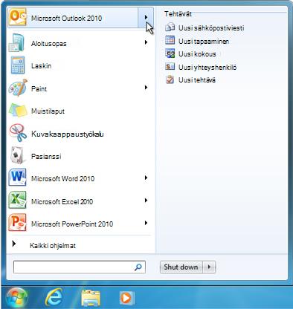Click the Microsoft PowerPoint 2010 icon
This screenshot has height=309, width=293.
(x=17, y=223)
